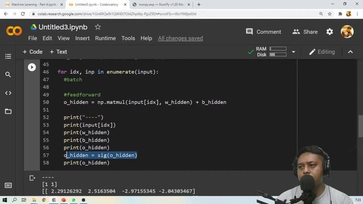Open File Explorer from taskbar

tap(34, 200)
